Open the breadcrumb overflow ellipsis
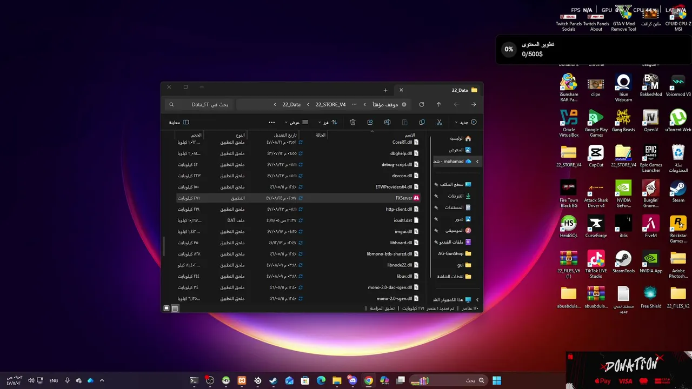The width and height of the screenshot is (692, 389). point(354,104)
